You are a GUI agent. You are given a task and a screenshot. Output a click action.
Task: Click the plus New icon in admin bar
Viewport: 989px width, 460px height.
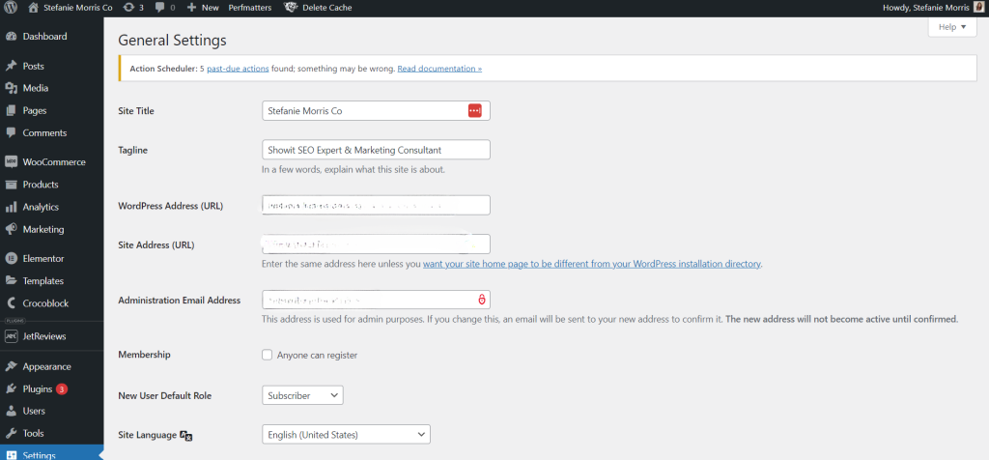[x=192, y=8]
